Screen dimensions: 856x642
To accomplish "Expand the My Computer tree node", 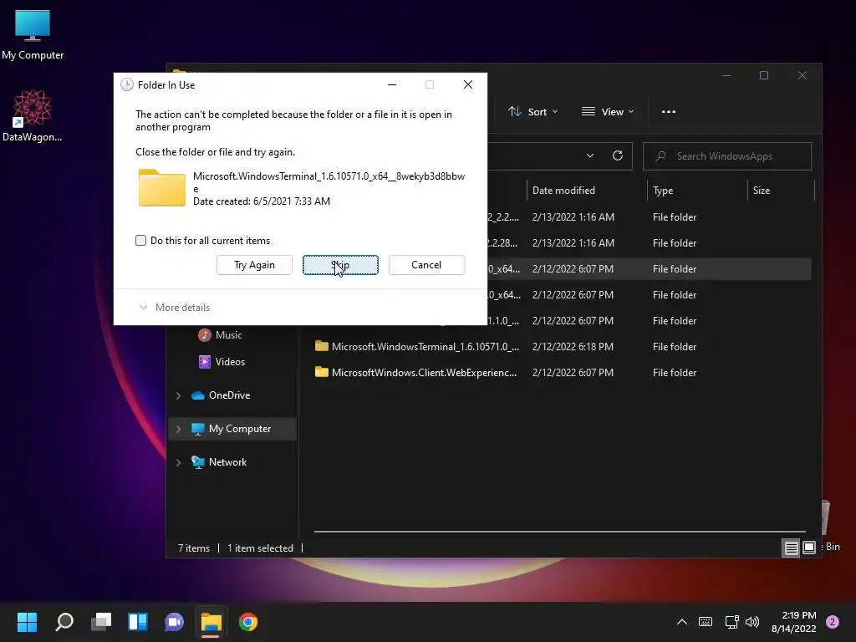I will pos(179,429).
